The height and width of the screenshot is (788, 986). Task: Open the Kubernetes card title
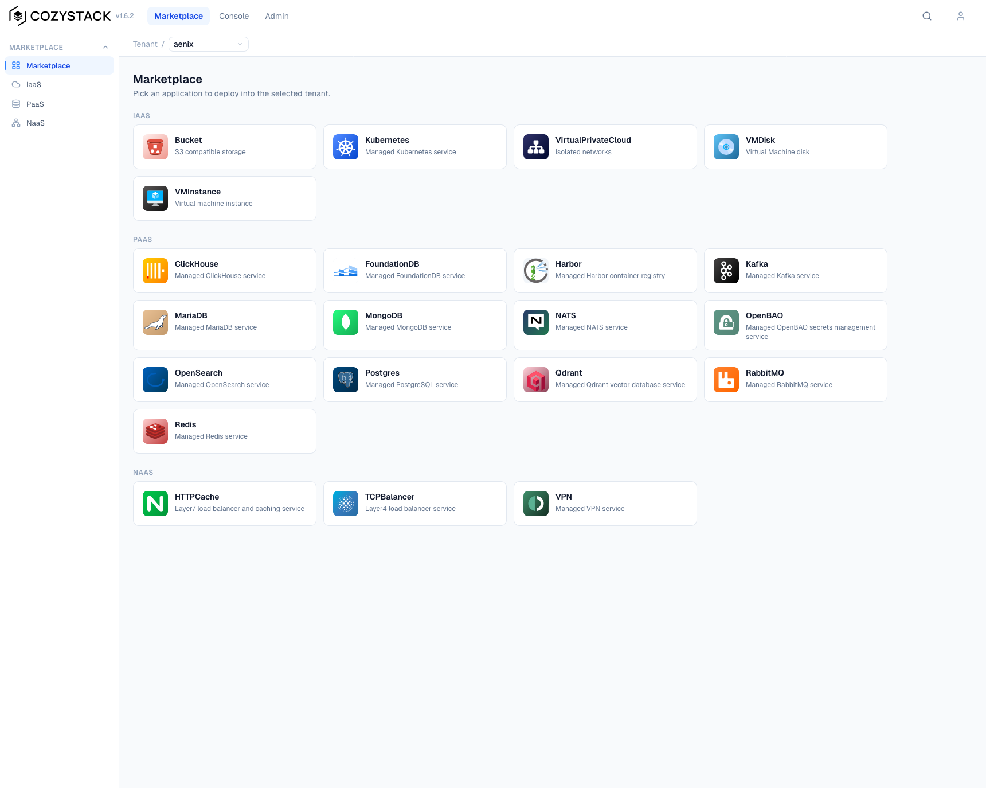point(387,140)
